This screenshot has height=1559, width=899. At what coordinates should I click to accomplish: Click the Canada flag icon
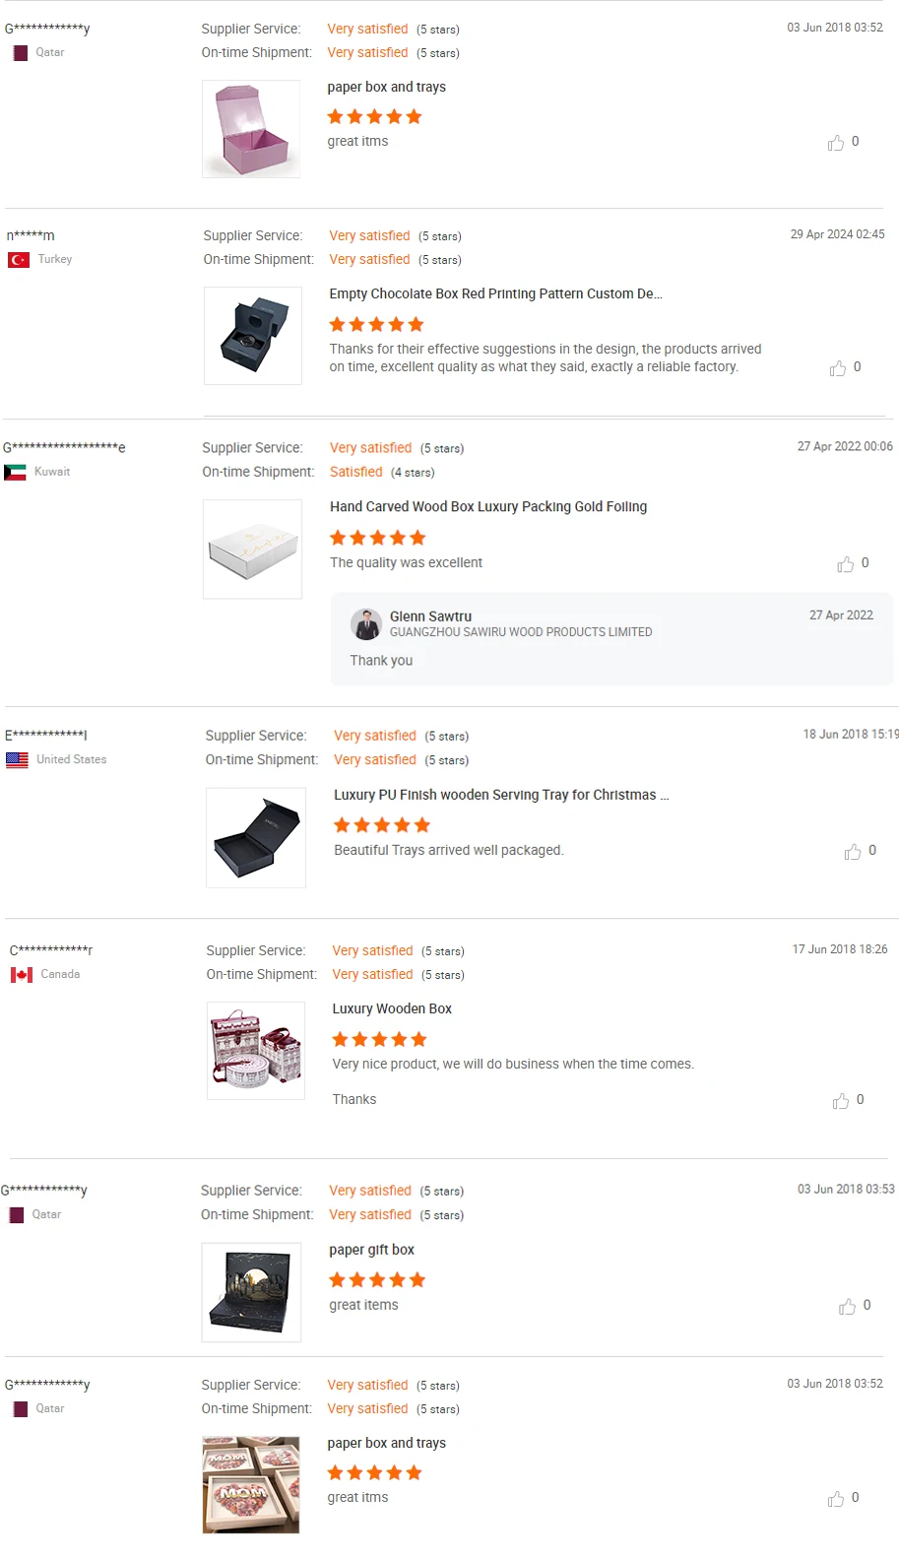(22, 975)
